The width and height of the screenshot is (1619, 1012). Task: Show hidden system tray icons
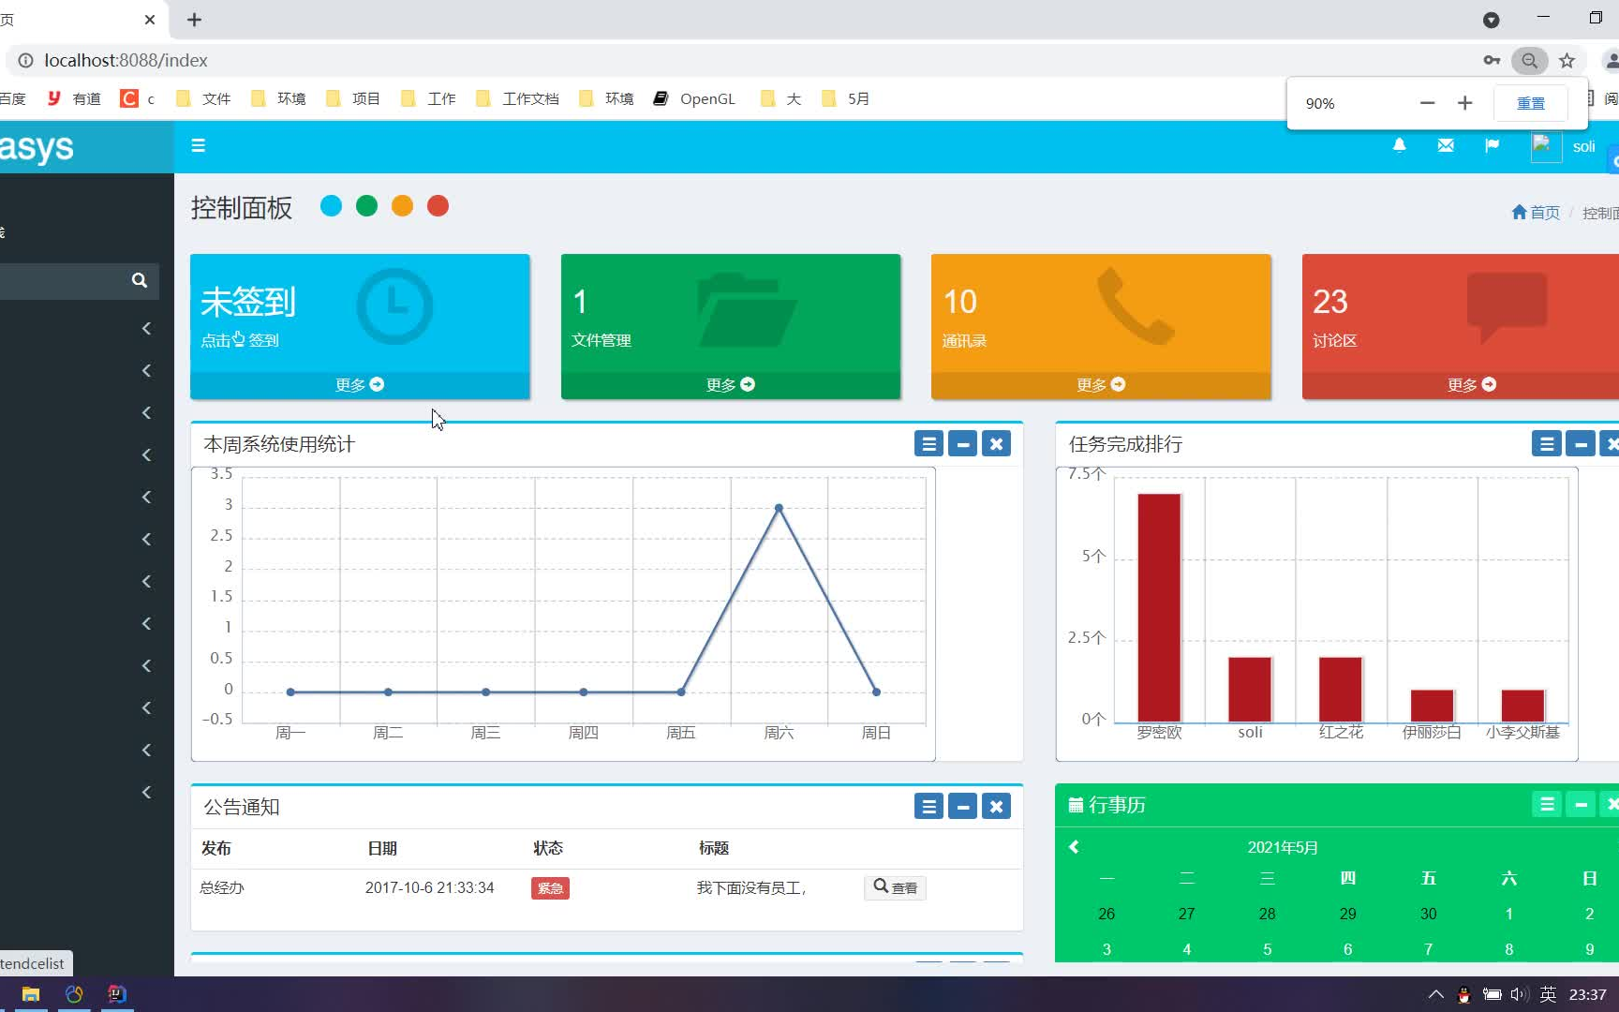click(x=1435, y=994)
